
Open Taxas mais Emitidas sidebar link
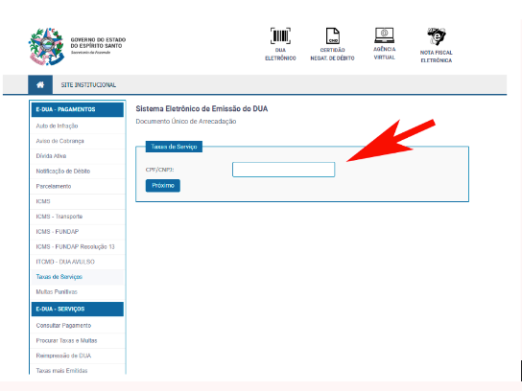(61, 370)
